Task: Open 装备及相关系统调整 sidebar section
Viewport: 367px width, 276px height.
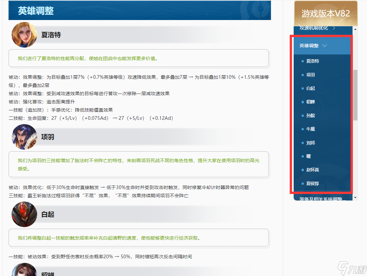Action: tap(323, 199)
